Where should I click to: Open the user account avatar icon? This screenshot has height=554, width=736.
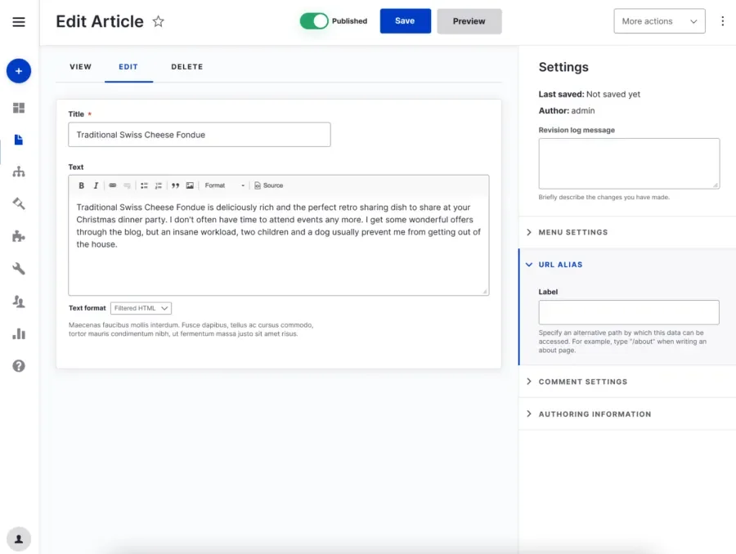click(19, 539)
